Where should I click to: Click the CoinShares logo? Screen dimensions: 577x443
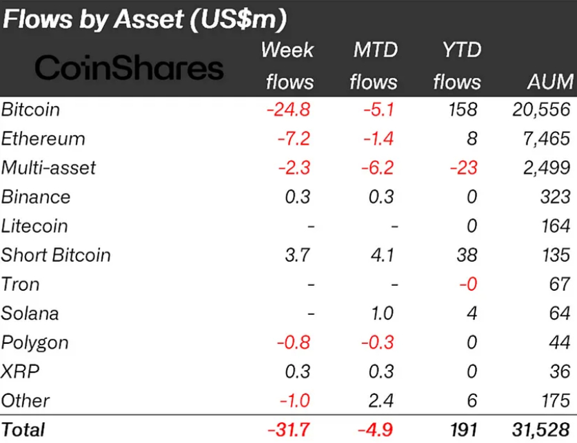click(x=129, y=68)
